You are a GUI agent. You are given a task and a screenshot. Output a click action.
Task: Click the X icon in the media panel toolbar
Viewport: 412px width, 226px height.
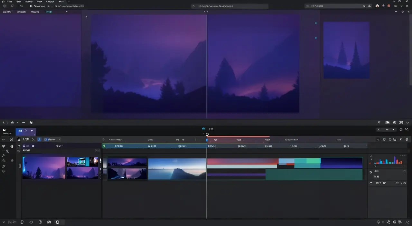click(x=33, y=140)
